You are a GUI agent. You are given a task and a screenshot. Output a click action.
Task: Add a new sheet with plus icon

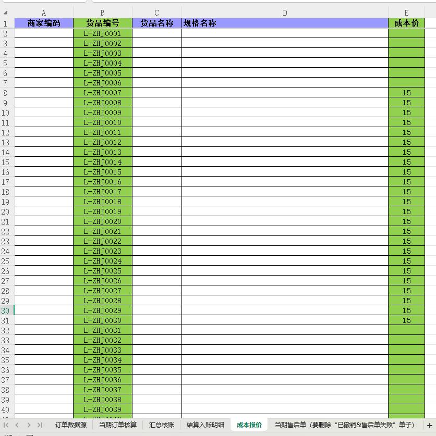[430, 426]
